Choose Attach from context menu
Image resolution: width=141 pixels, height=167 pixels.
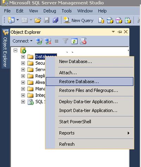pos(90,73)
